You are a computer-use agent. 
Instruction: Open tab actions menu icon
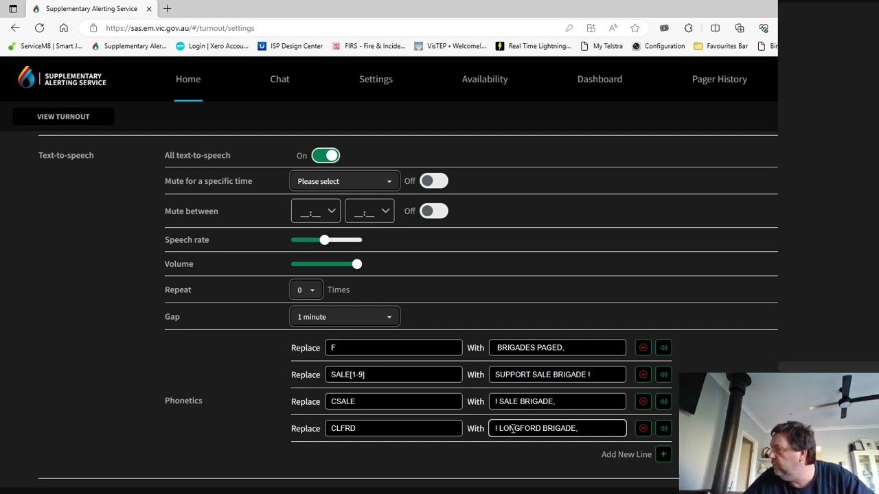13,9
